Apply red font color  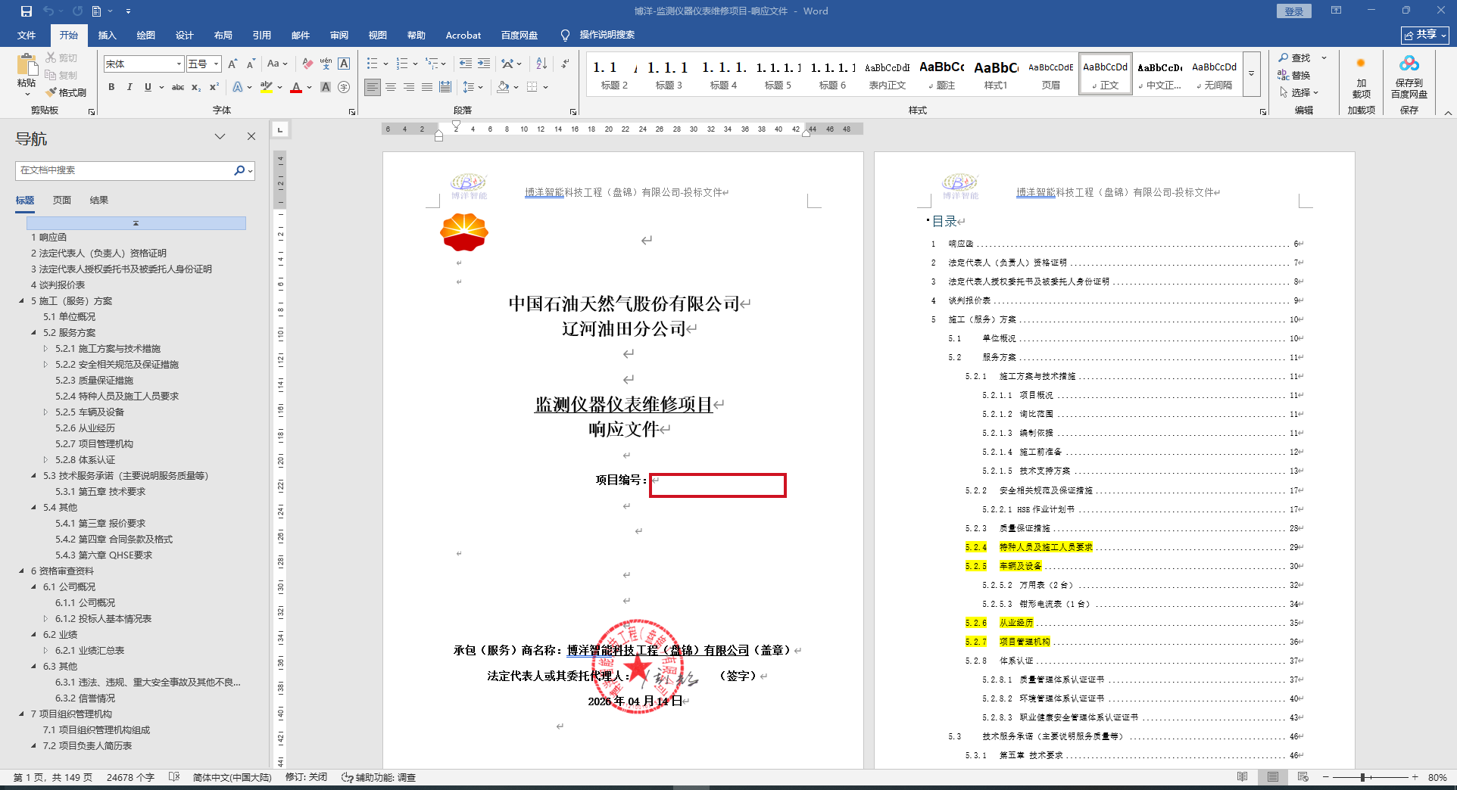[296, 87]
